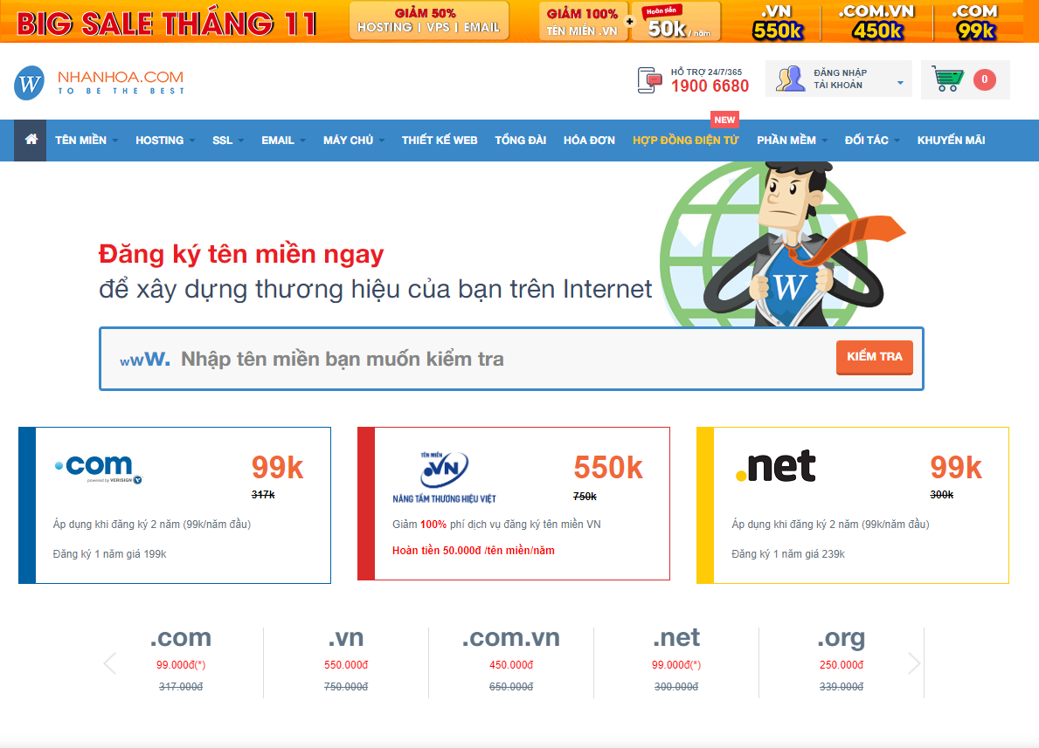Expand the Máy chủ dropdown menu
Viewport: 1039px width, 748px height.
(353, 141)
